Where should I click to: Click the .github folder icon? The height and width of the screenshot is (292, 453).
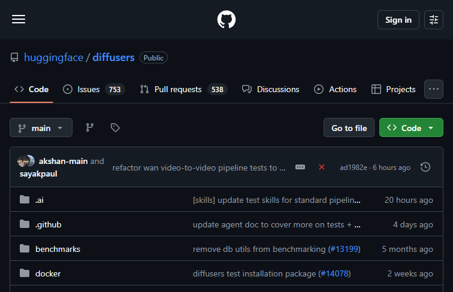(x=25, y=224)
